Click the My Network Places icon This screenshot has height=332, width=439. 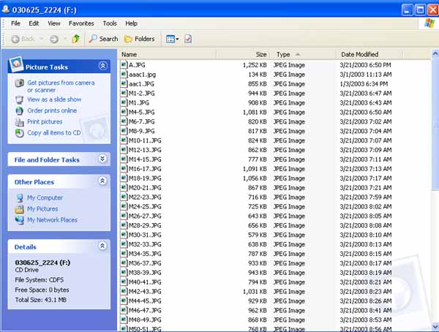(x=19, y=220)
